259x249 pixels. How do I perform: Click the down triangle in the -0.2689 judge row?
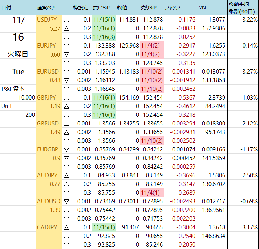coord(66,193)
